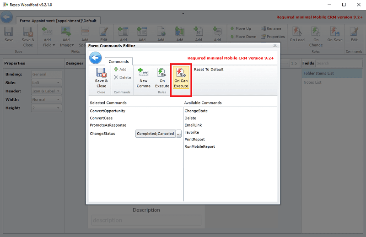
Task: Click the New Command icon
Action: (143, 78)
